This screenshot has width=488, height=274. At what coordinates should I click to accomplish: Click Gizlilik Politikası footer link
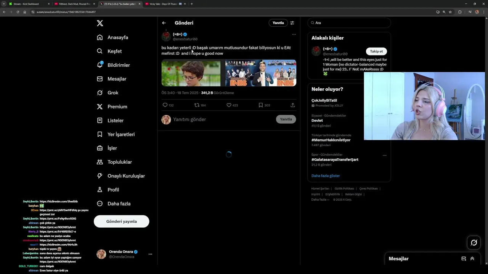pos(344,189)
